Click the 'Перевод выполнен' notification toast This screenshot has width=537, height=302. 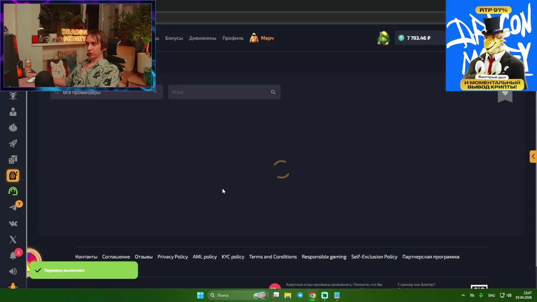coord(83,271)
